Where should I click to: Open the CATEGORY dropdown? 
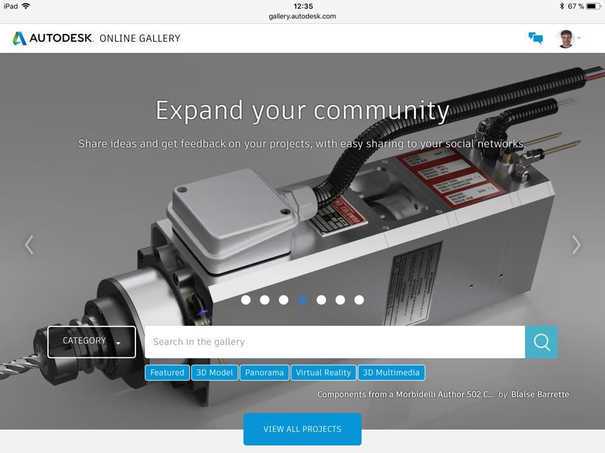[x=91, y=342]
